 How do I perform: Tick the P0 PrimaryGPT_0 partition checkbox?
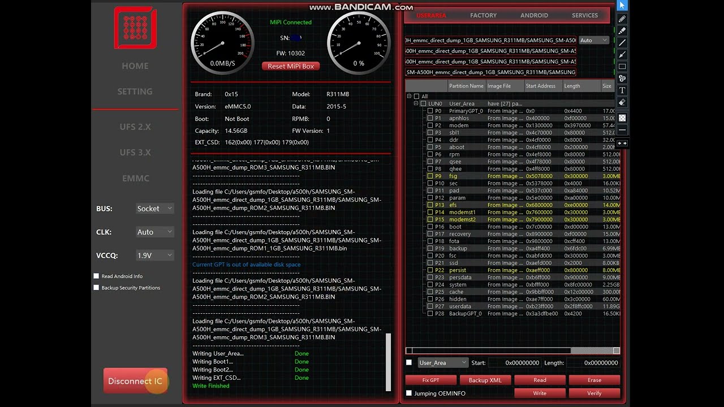tap(430, 111)
